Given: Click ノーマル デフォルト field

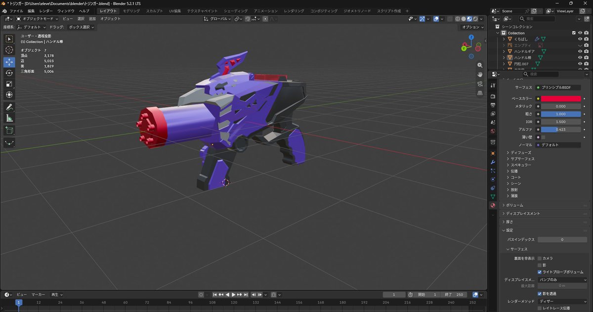Looking at the screenshot, I should (x=559, y=145).
